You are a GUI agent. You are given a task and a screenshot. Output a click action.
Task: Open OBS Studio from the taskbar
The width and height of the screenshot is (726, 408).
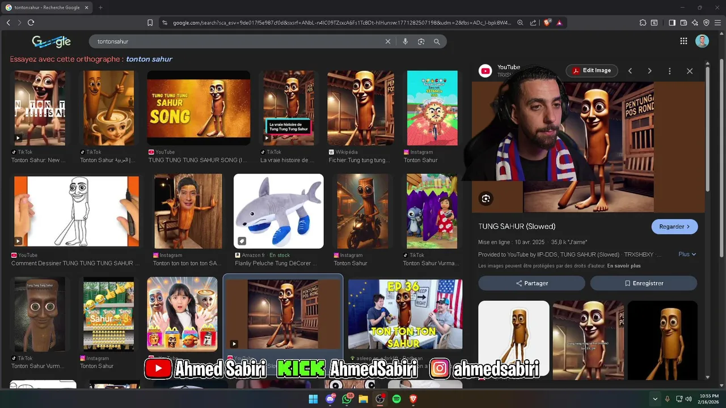click(x=380, y=399)
